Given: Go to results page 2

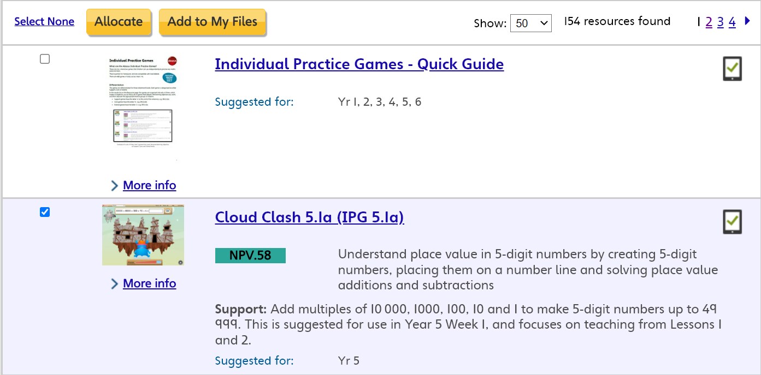Looking at the screenshot, I should pos(709,22).
